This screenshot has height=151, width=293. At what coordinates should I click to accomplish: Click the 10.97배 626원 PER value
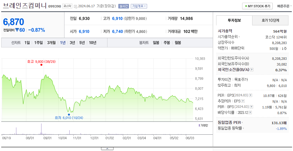275,96
